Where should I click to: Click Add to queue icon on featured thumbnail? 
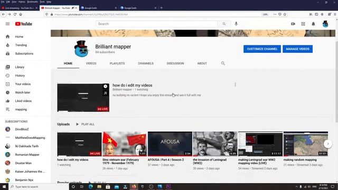(x=106, y=93)
